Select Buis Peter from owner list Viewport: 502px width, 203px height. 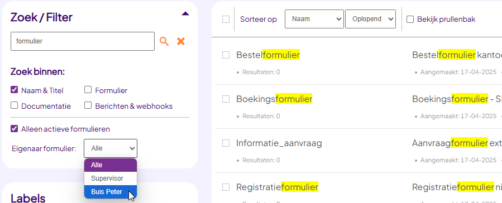tap(111, 192)
